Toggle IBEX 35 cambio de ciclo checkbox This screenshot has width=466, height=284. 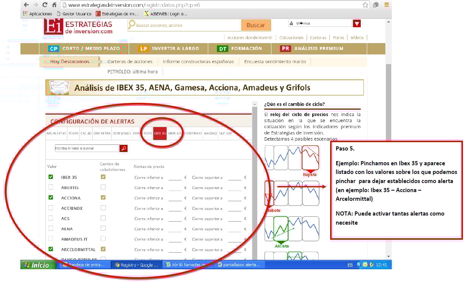103,177
